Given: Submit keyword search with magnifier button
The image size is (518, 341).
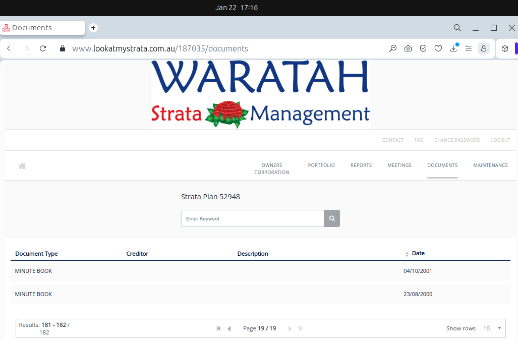Looking at the screenshot, I should [x=332, y=218].
